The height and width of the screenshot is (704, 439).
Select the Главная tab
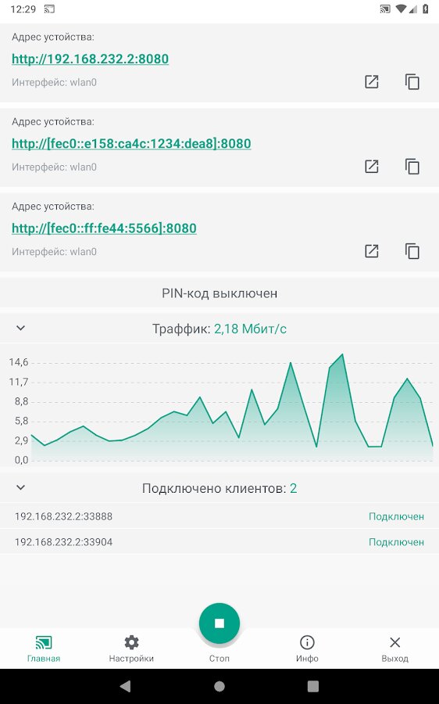(x=44, y=648)
